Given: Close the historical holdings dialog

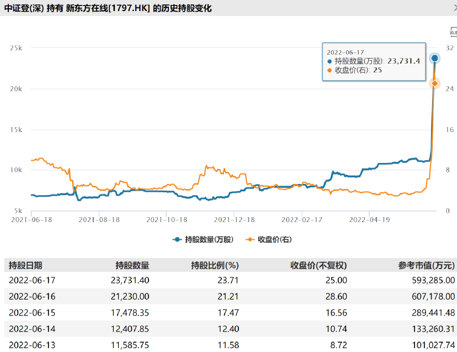Looking at the screenshot, I should tap(455, 8).
